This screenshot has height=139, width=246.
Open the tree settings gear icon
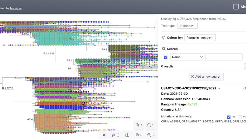pyautogui.click(x=104, y=135)
